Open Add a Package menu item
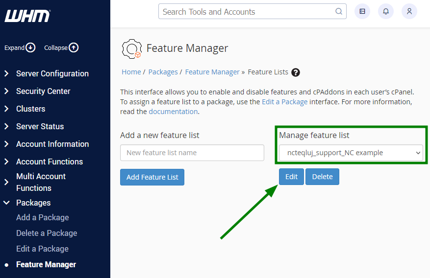Viewport: 430px width, 278px height. [x=43, y=217]
